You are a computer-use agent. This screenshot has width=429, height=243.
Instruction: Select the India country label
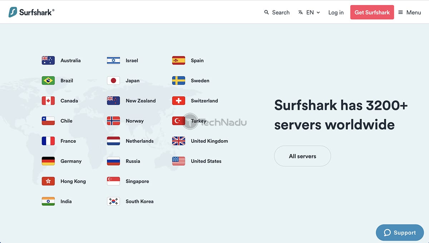click(66, 201)
